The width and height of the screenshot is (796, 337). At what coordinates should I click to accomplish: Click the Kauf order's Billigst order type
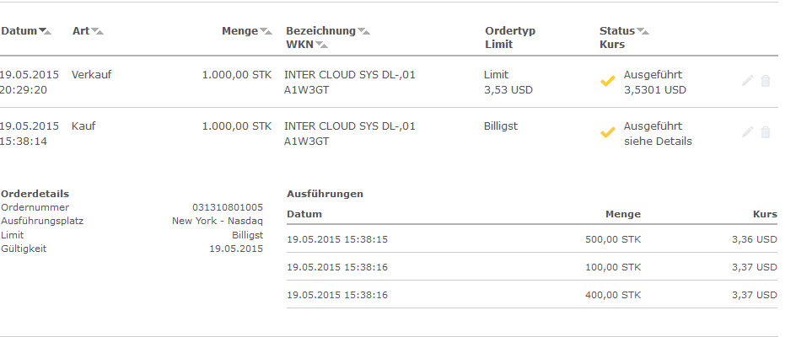coord(501,126)
